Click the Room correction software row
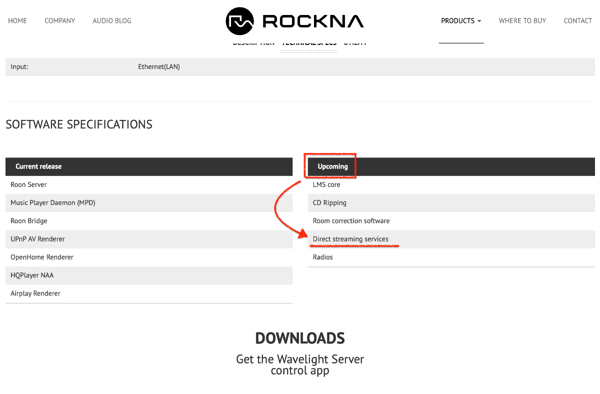 [351, 221]
